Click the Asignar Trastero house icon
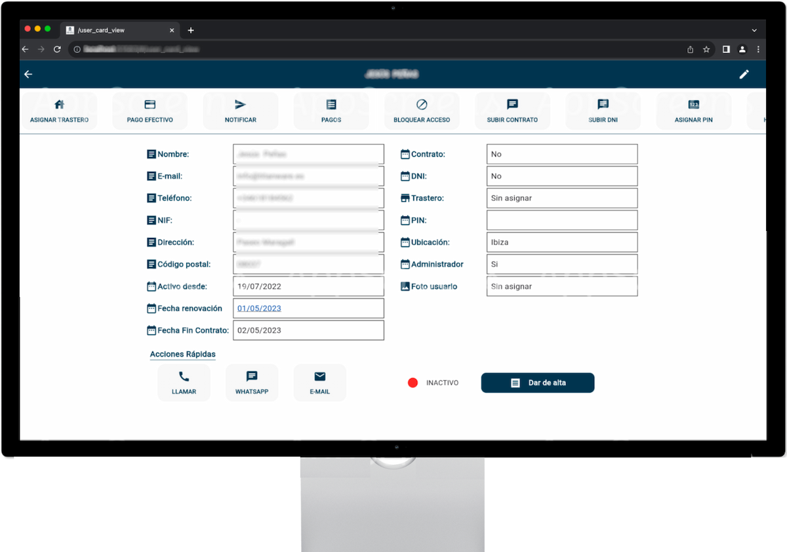787x552 pixels. pos(59,104)
